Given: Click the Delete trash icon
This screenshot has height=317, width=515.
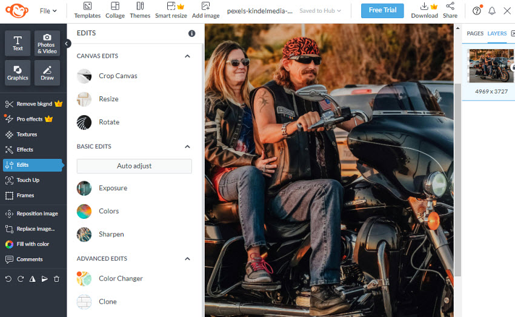Looking at the screenshot, I should [56, 279].
